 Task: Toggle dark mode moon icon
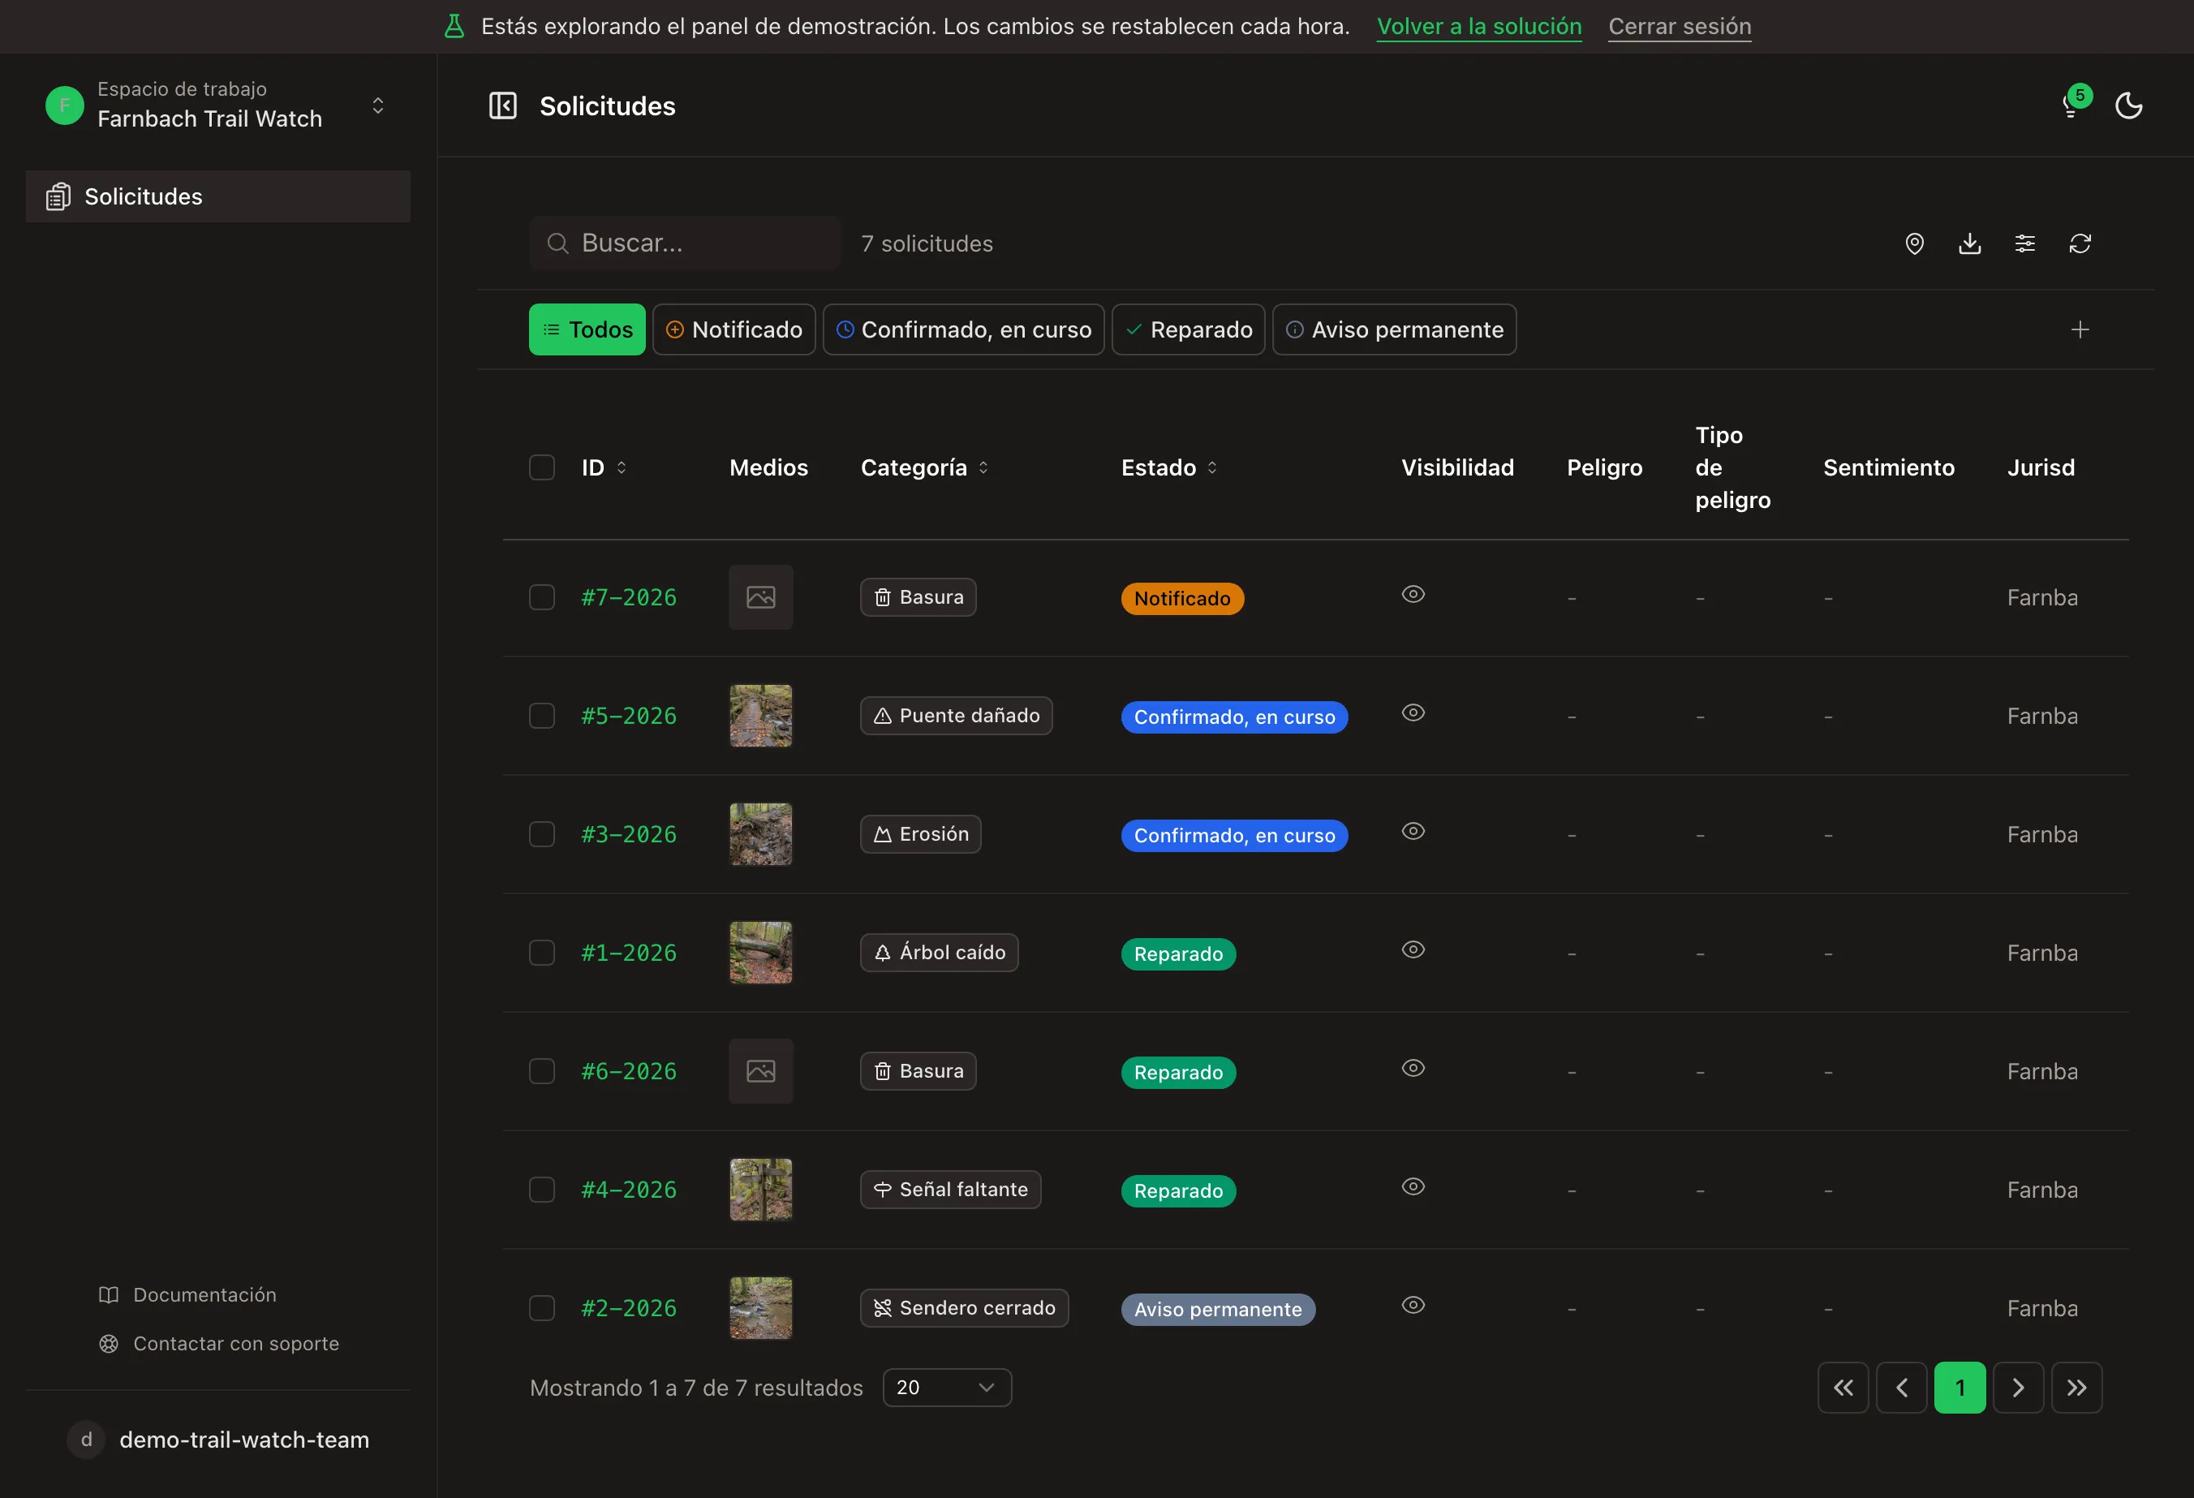click(2128, 105)
